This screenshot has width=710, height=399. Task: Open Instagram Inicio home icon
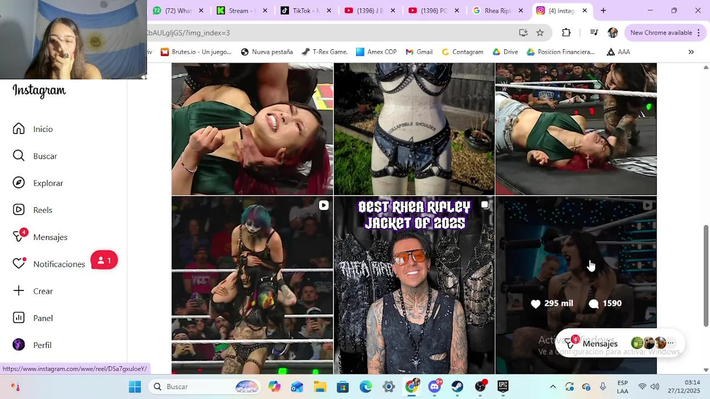19,129
